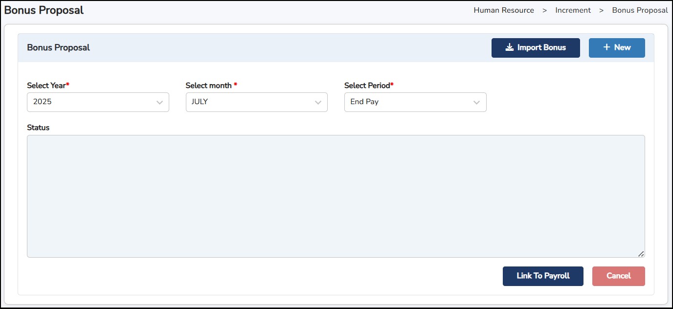Cancel the bonus proposal form

618,276
